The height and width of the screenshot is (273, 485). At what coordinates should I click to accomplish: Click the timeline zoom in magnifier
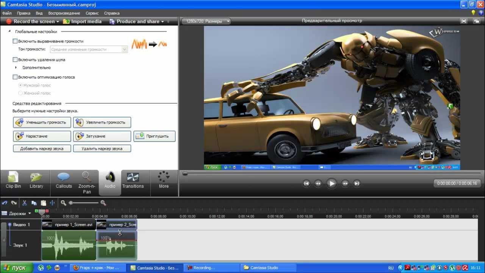pyautogui.click(x=103, y=203)
